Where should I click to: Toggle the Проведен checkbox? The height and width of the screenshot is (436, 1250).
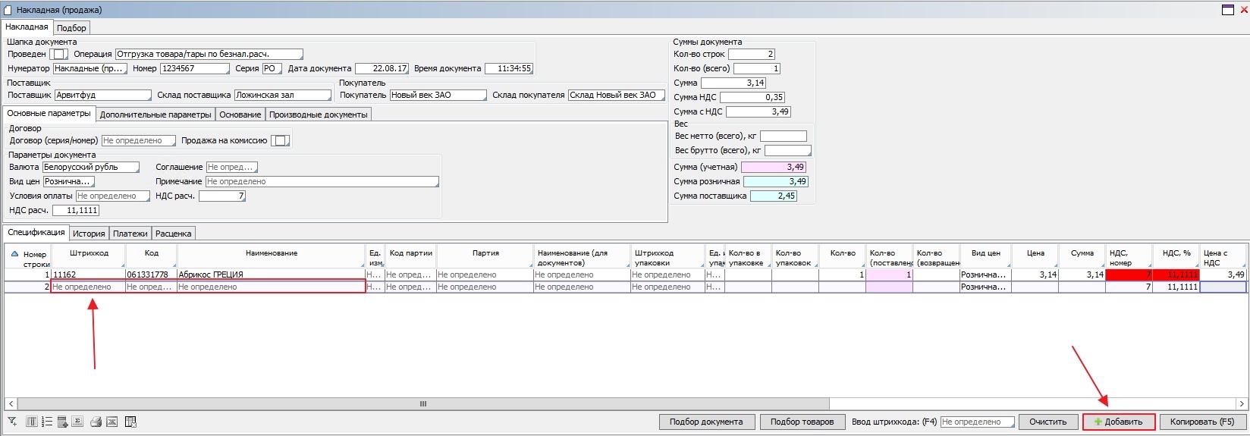(x=58, y=54)
